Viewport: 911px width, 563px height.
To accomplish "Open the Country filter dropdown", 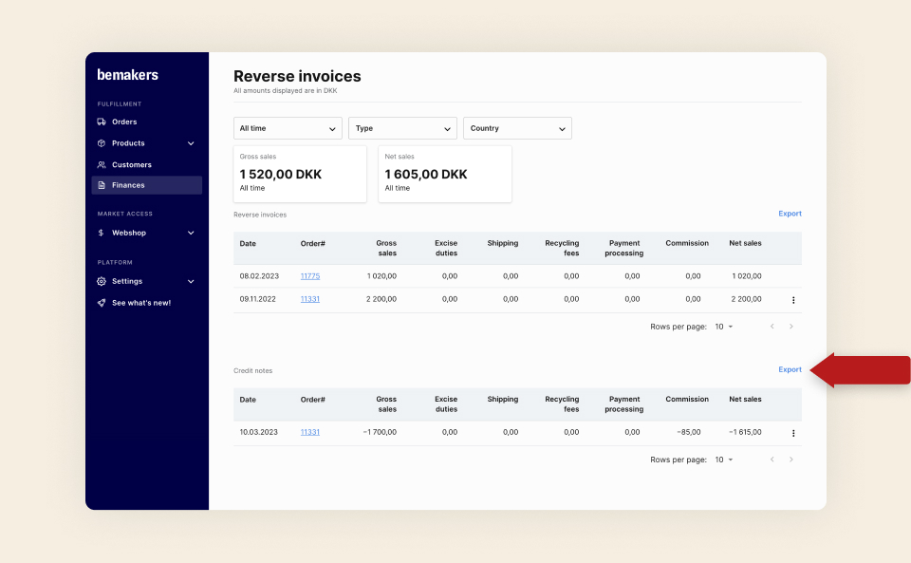I will [517, 128].
